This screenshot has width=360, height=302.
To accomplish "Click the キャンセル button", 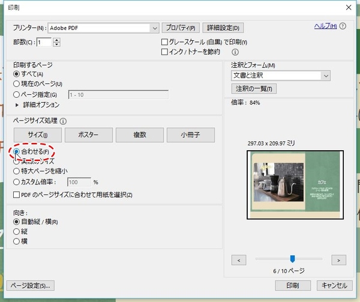I will 334,285.
